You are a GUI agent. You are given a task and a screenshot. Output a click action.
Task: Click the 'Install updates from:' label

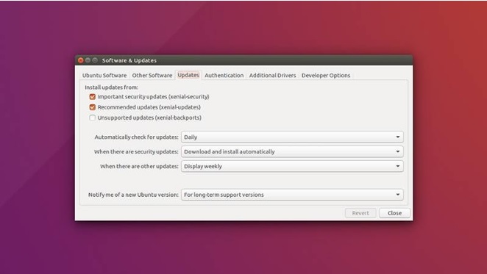112,87
